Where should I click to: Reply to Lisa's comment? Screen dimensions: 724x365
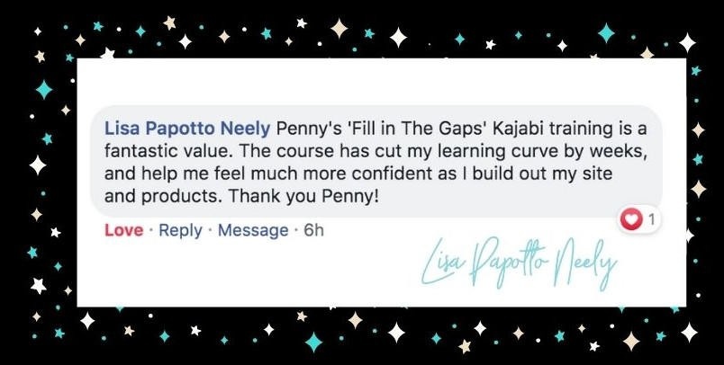(180, 231)
